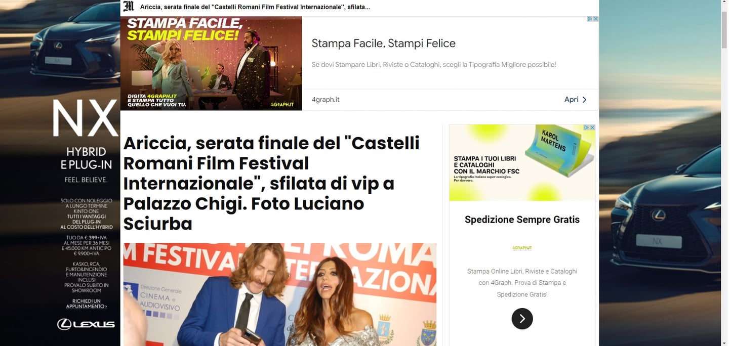Open the 4graph.it link
729x346 pixels.
coord(326,100)
